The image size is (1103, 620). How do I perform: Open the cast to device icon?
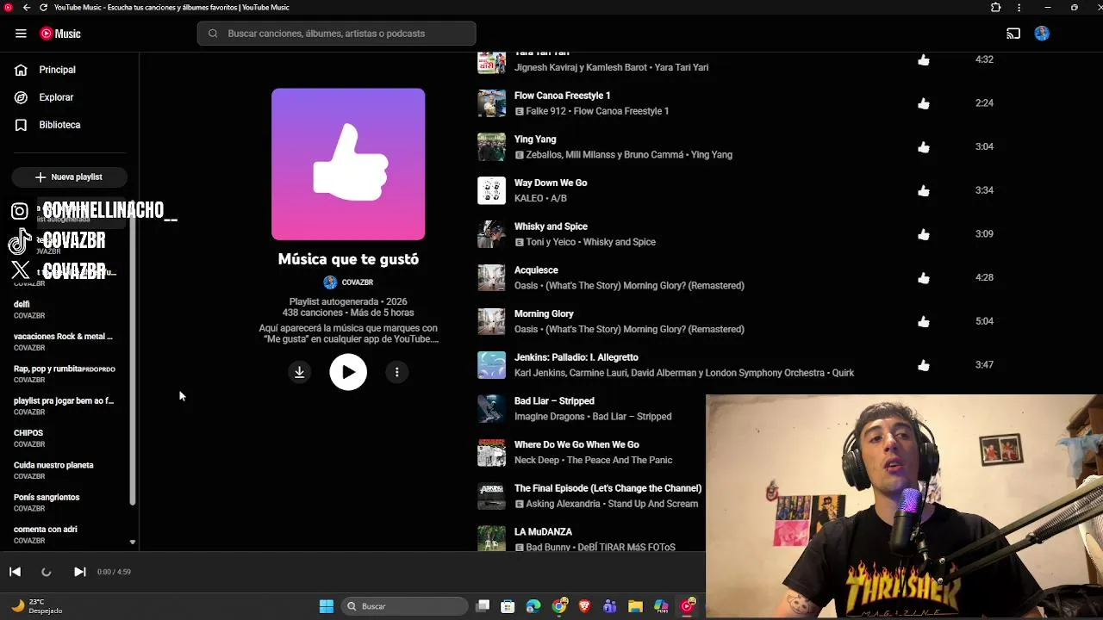(x=1013, y=34)
